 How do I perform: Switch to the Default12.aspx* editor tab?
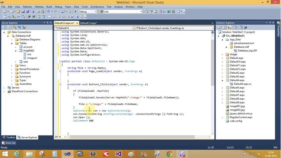coord(89,23)
